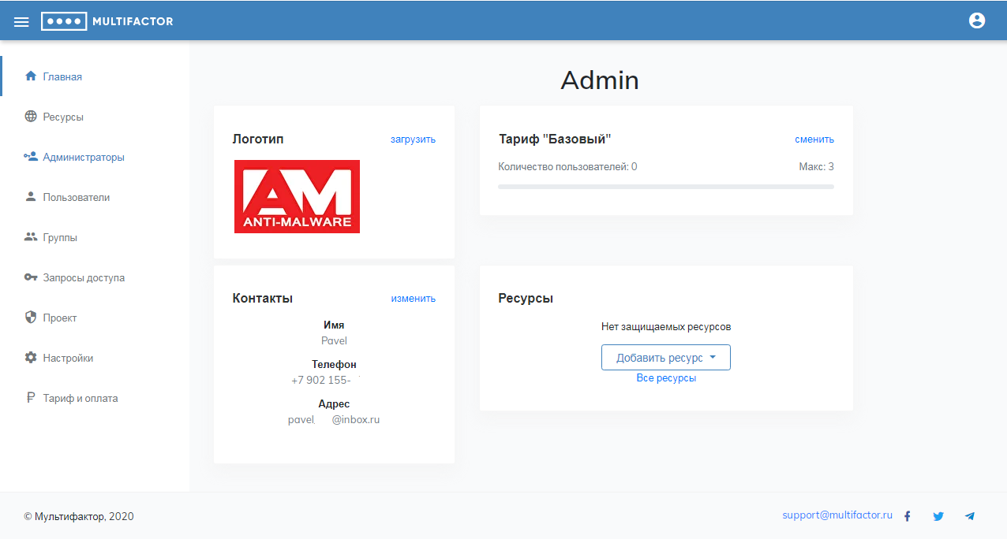The image size is (1007, 539).
Task: Open the Telegram link in footer
Action: click(970, 516)
